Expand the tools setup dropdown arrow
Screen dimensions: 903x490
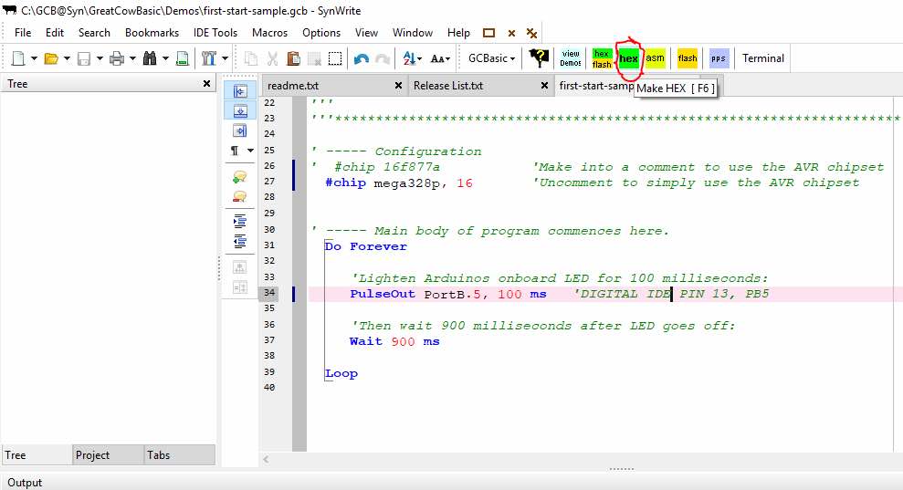pos(226,58)
